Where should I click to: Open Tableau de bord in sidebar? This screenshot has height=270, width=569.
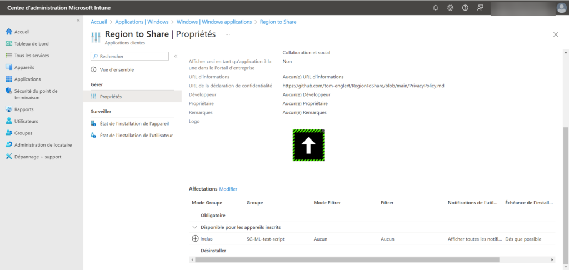31,44
